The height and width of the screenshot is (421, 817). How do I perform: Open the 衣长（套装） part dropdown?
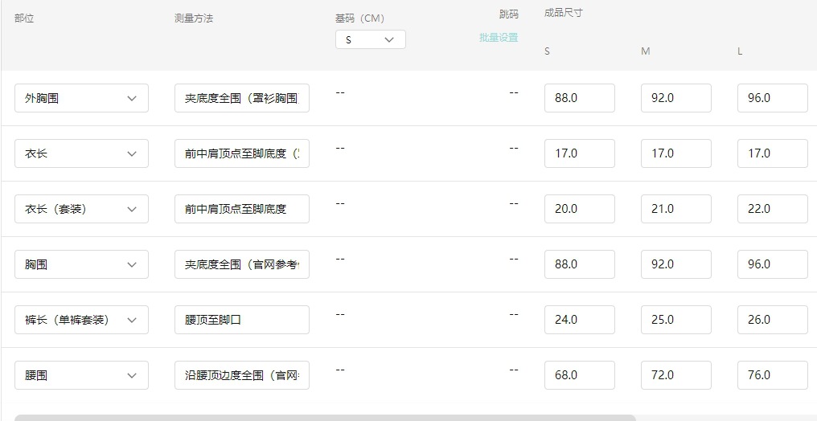(x=81, y=209)
